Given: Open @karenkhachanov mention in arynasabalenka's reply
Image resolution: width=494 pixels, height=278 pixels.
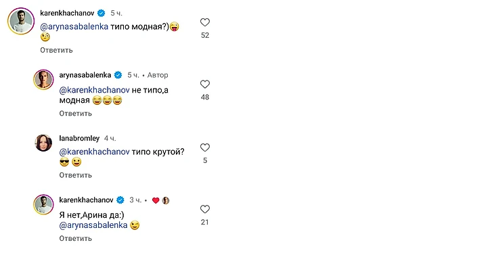Looking at the screenshot, I should click(x=93, y=87).
